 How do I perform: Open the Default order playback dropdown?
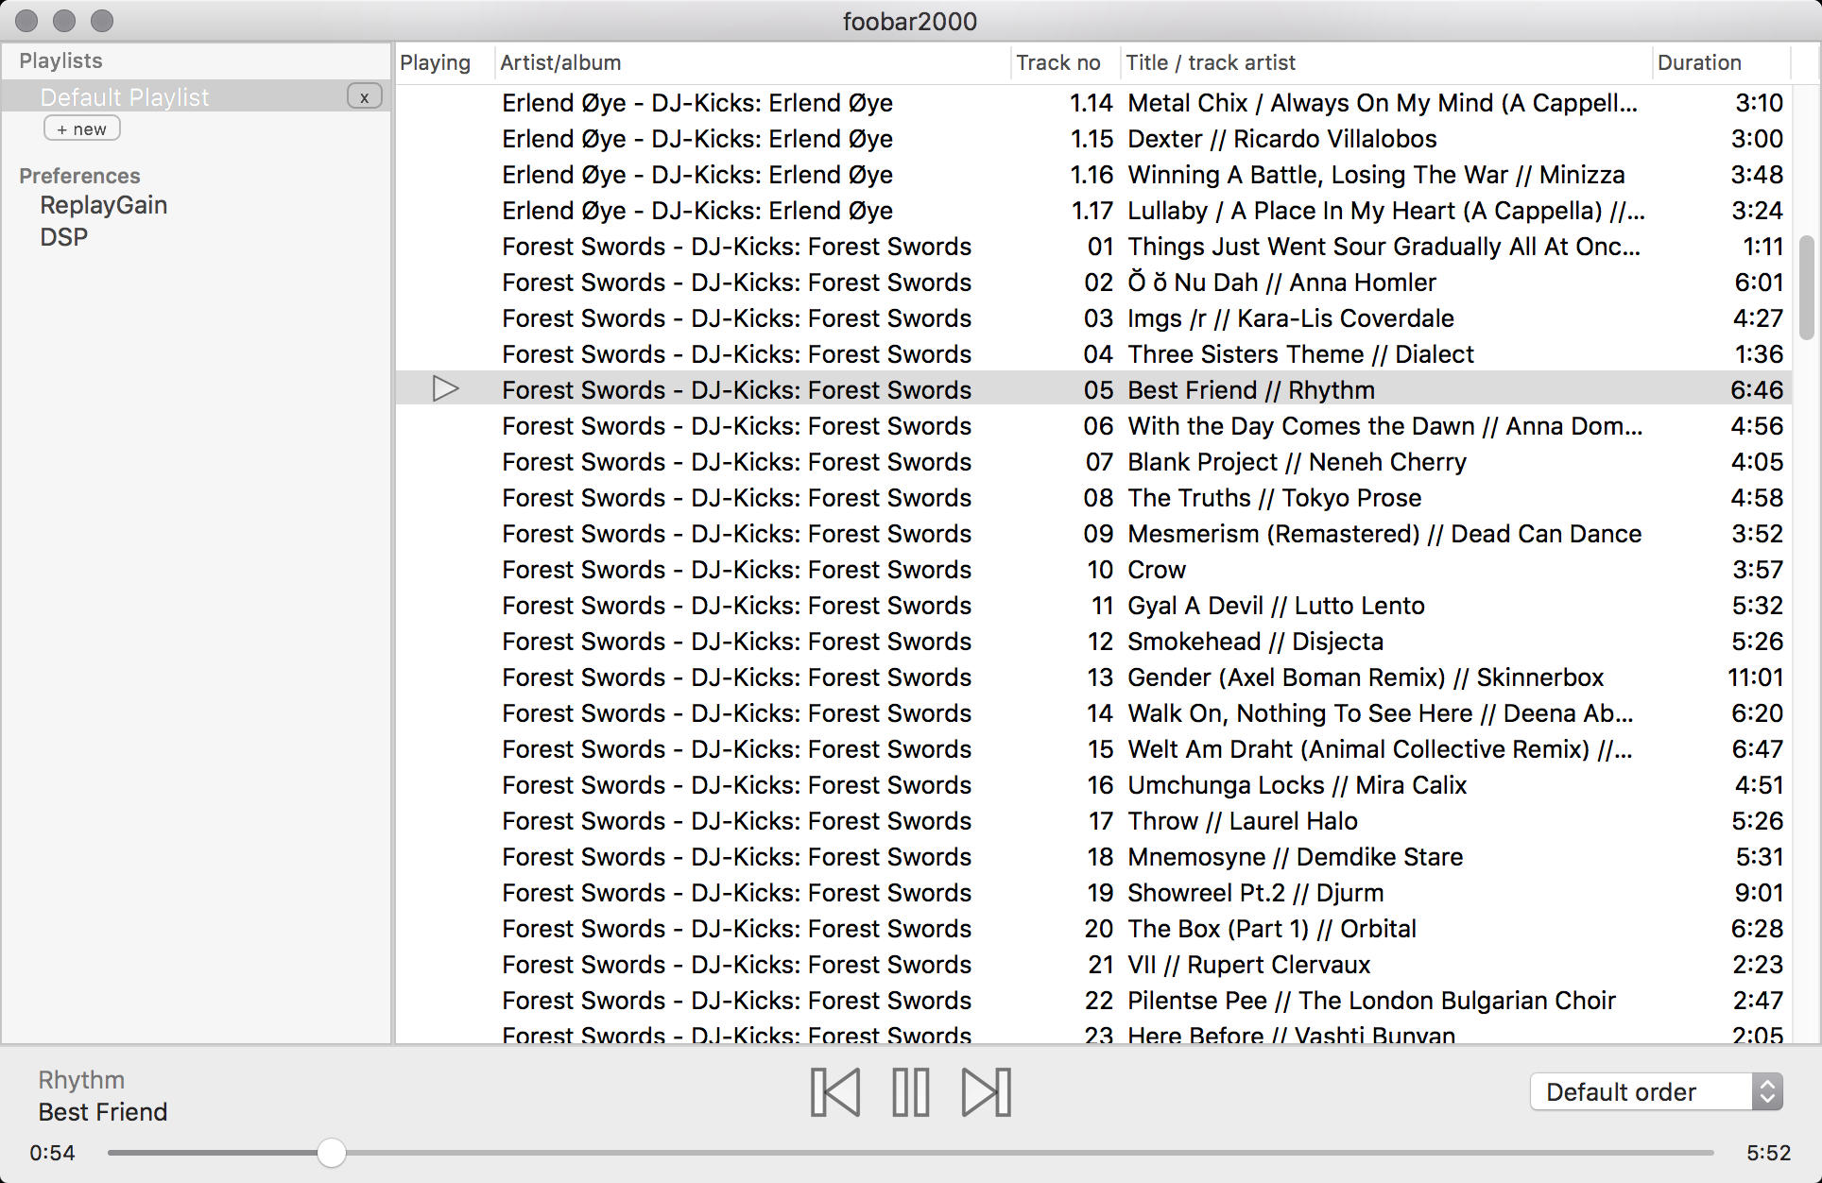(1656, 1092)
